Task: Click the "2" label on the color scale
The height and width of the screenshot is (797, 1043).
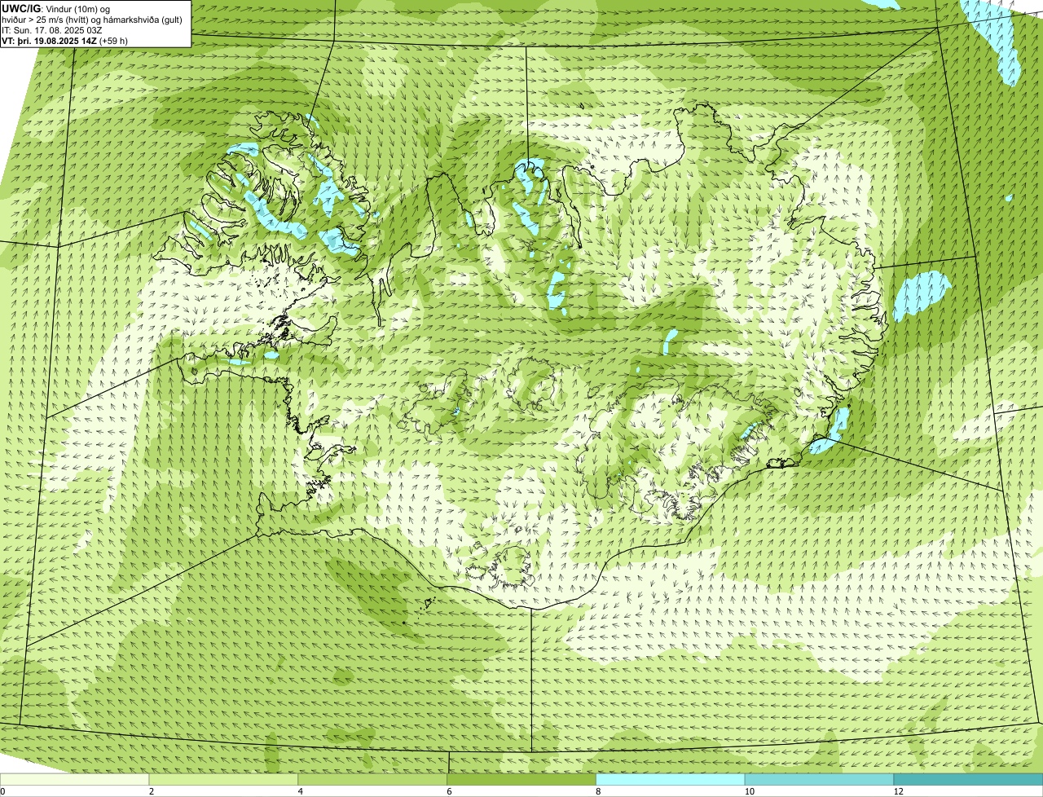Action: [152, 791]
